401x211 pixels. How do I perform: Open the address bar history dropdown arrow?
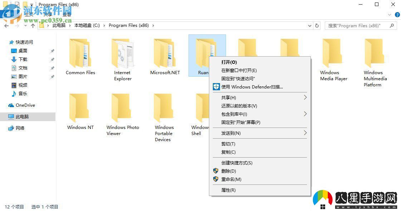point(310,25)
